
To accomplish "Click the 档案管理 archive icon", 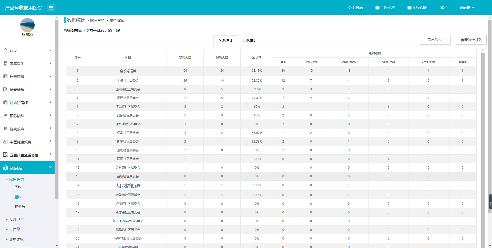I will click(5, 77).
